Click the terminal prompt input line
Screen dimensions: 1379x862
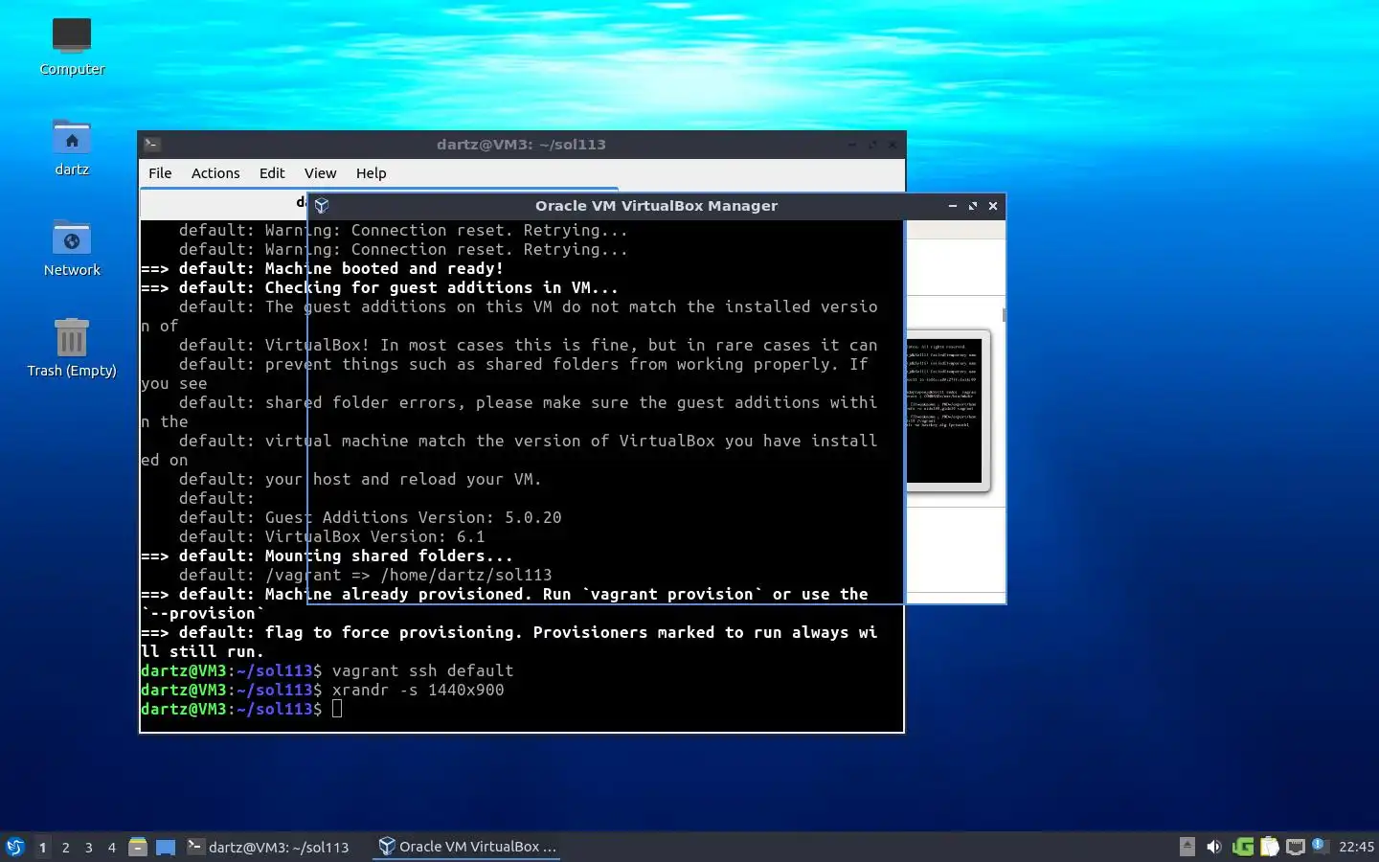[521, 709]
